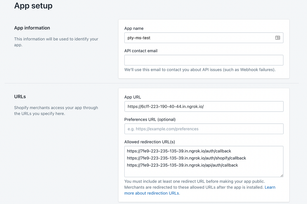
Task: Click the Preferences URL (optional) label
Action: (150, 119)
